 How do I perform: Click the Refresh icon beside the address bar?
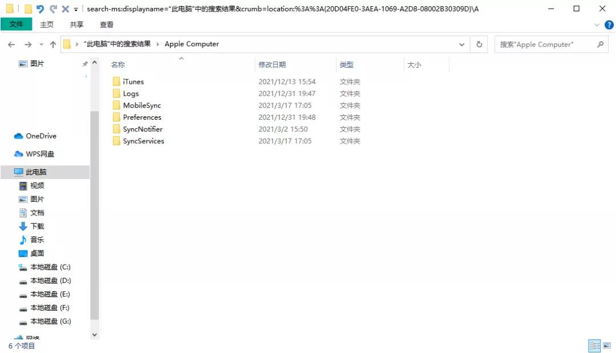tap(479, 44)
